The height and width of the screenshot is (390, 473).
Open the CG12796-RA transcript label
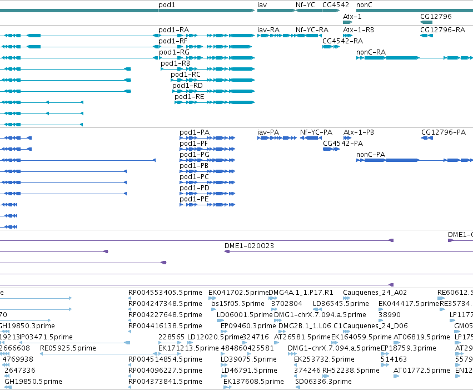tap(442, 30)
